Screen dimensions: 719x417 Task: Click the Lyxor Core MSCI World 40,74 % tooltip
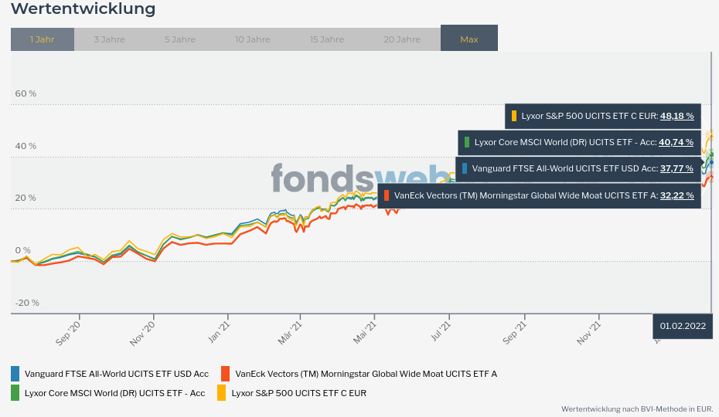[x=578, y=142]
